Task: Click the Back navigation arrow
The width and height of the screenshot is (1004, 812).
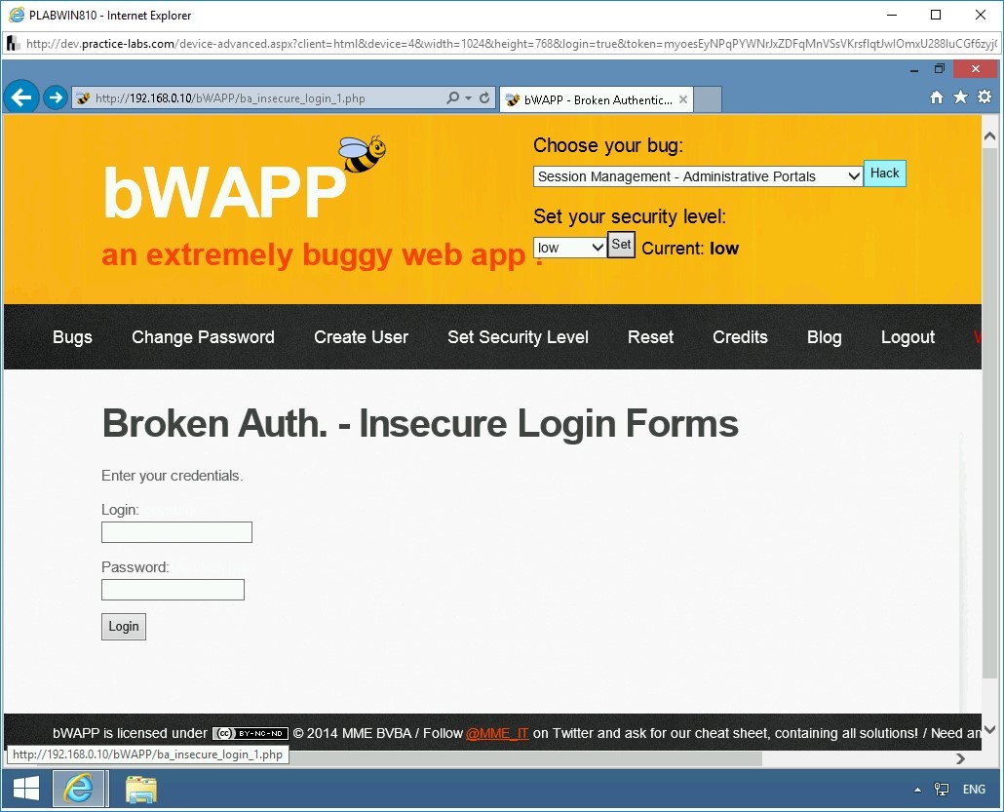Action: pos(21,97)
